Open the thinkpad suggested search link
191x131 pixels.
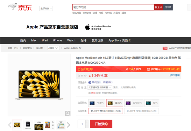point(87,13)
